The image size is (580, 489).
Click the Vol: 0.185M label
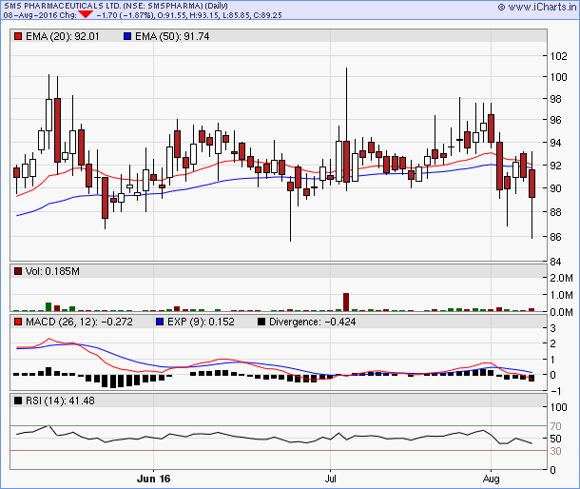[x=52, y=271]
